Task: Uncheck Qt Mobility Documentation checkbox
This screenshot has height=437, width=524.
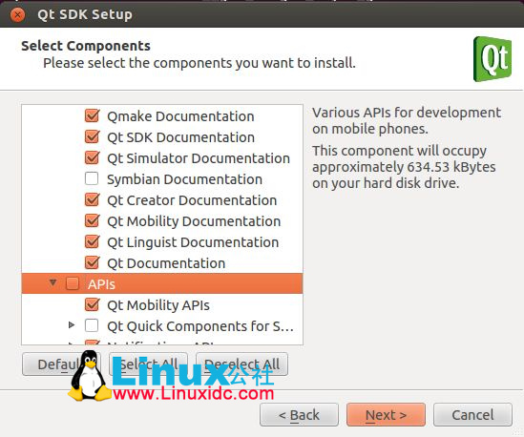Action: pos(92,220)
